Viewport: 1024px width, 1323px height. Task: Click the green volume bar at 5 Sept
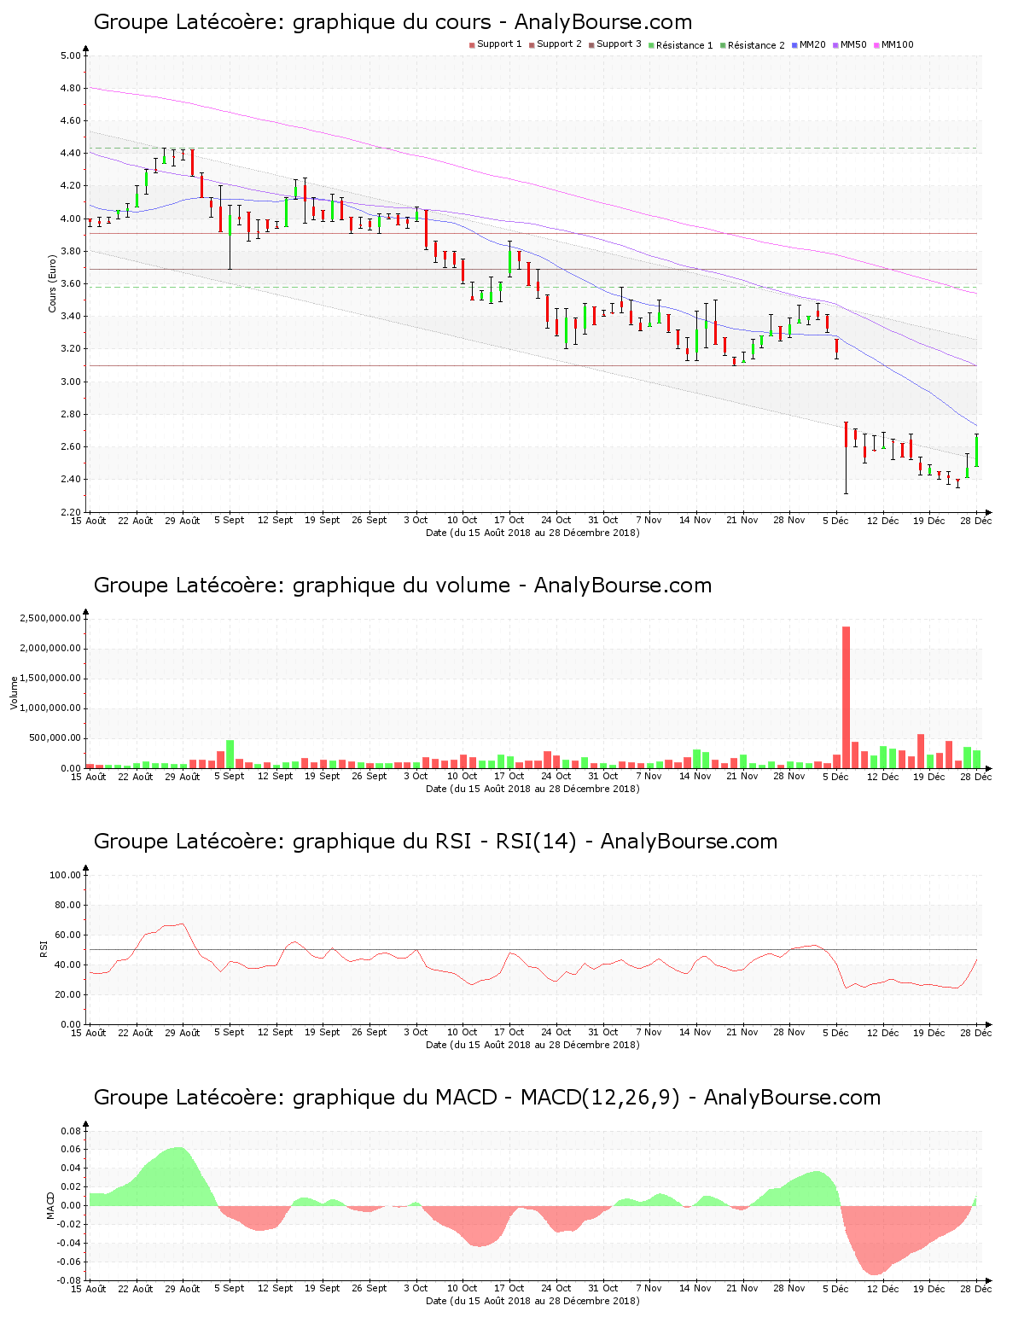coord(230,754)
